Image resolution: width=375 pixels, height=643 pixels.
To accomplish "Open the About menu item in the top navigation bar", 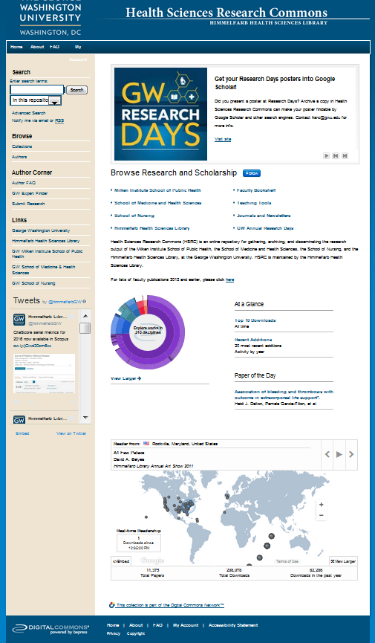I will 37,47.
